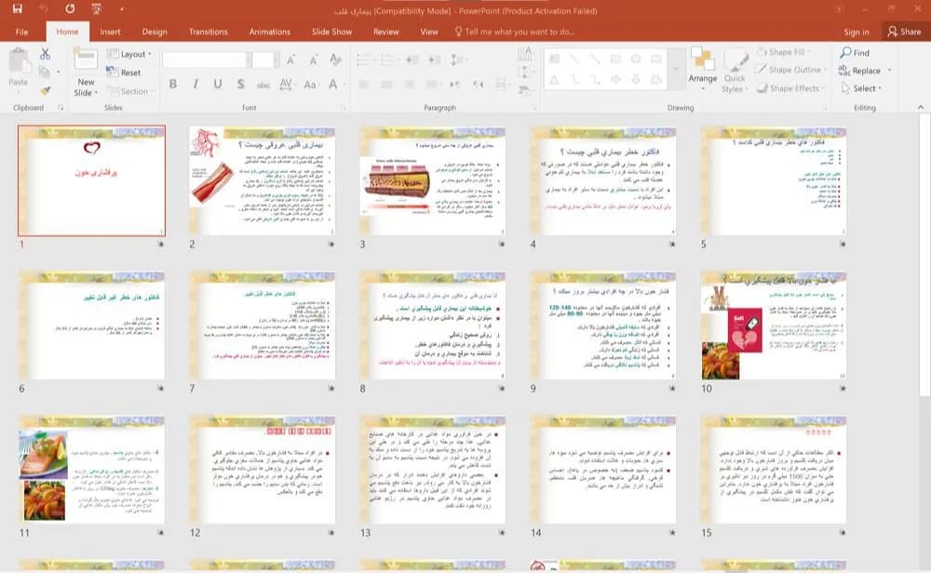Increase font size with the larger A icon
931x573 pixels.
290,60
